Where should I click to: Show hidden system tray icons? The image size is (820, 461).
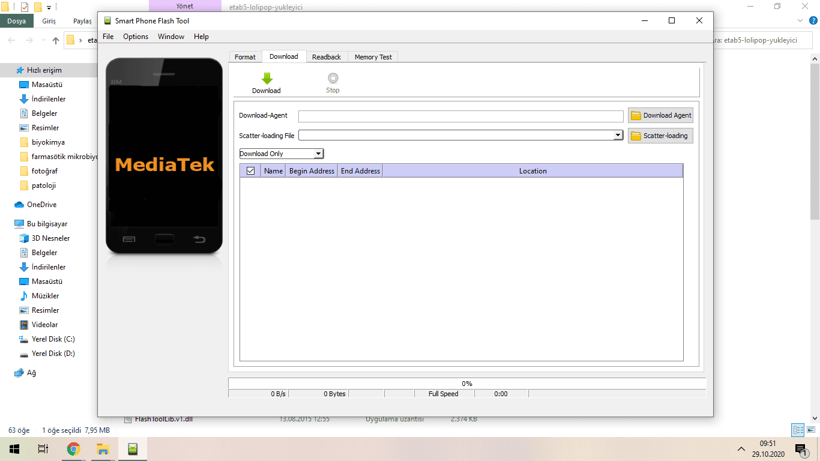[741, 449]
